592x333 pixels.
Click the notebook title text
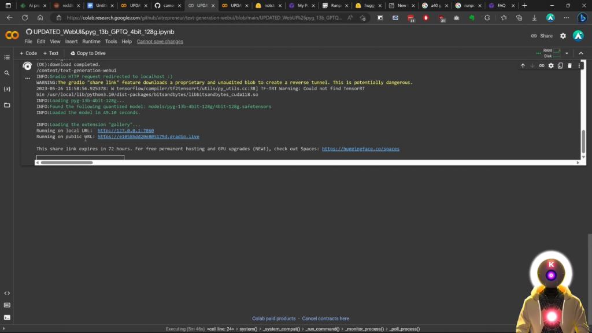coord(103,32)
